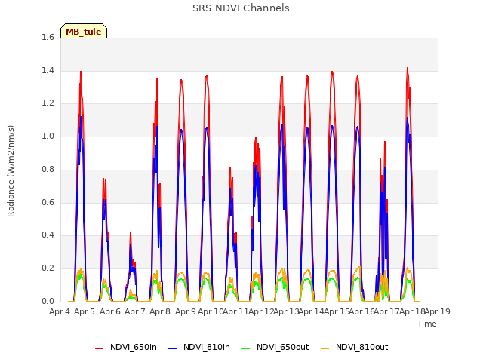Click the 0.2 y-axis tick value
483x362 pixels.
48,268
